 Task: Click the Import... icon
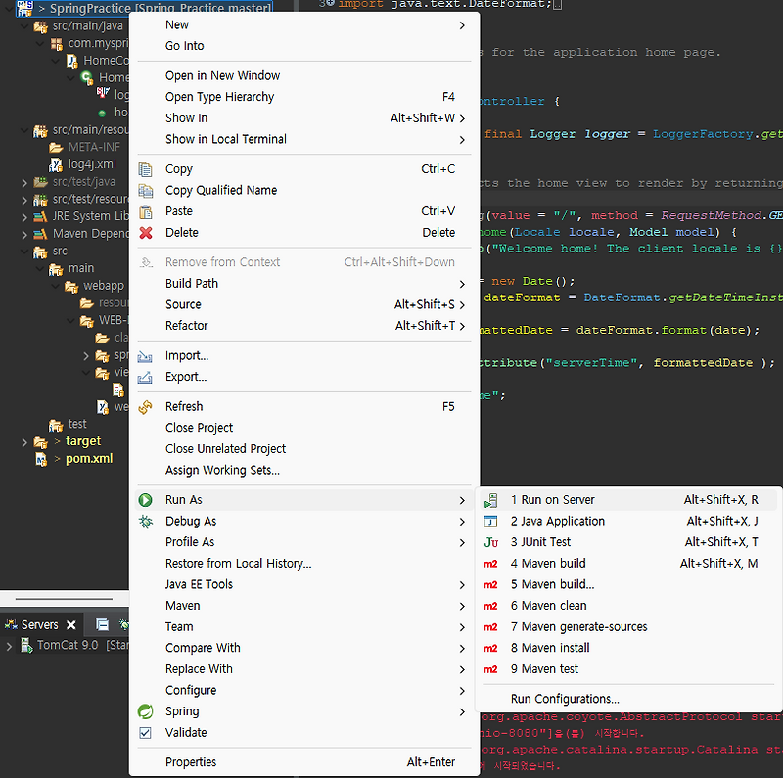[x=145, y=356]
